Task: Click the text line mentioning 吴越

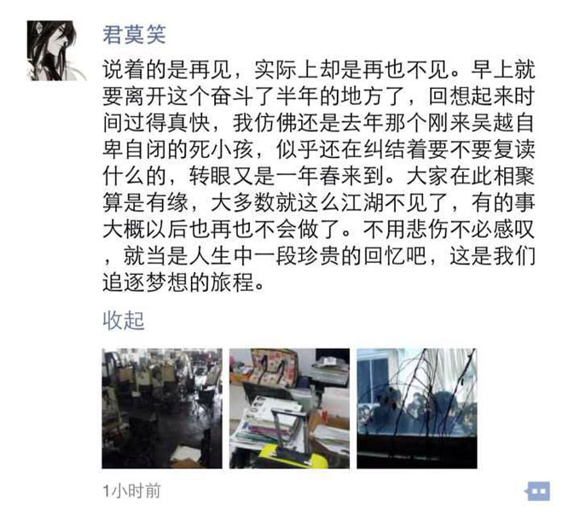Action: (319, 123)
